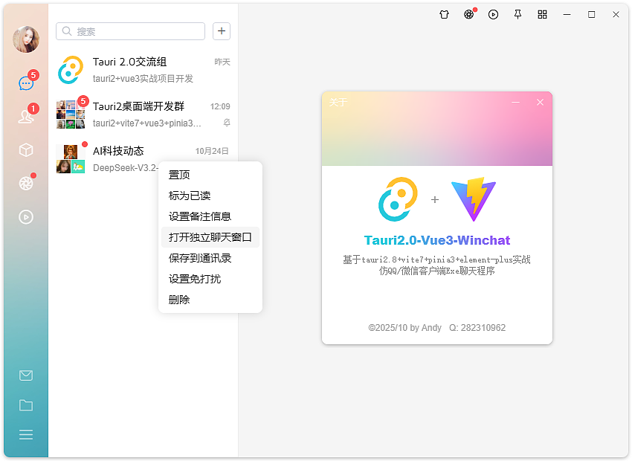Click the + button to add a chat

221,31
